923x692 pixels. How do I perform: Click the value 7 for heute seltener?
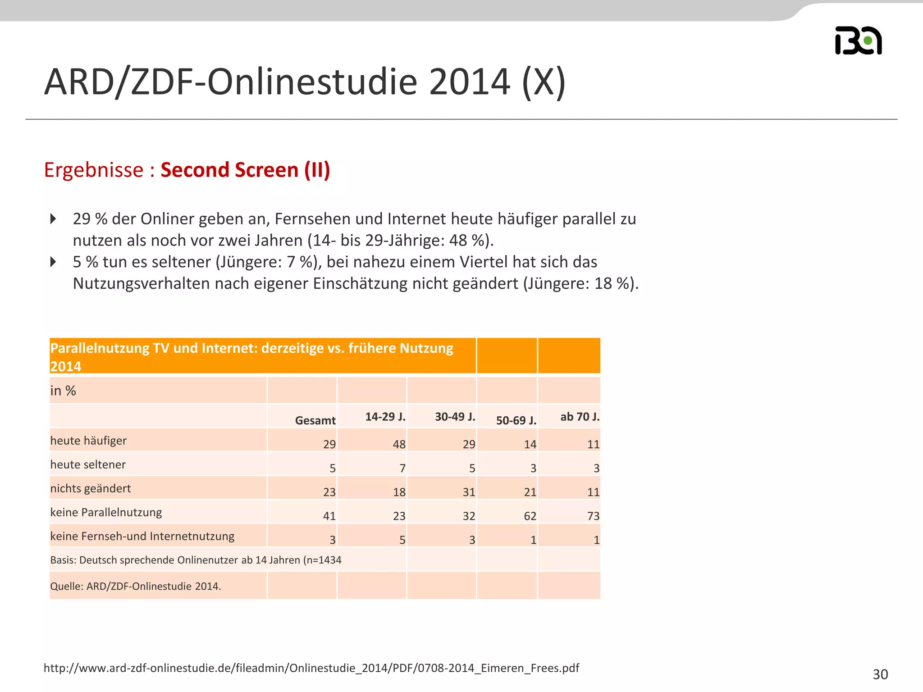402,468
